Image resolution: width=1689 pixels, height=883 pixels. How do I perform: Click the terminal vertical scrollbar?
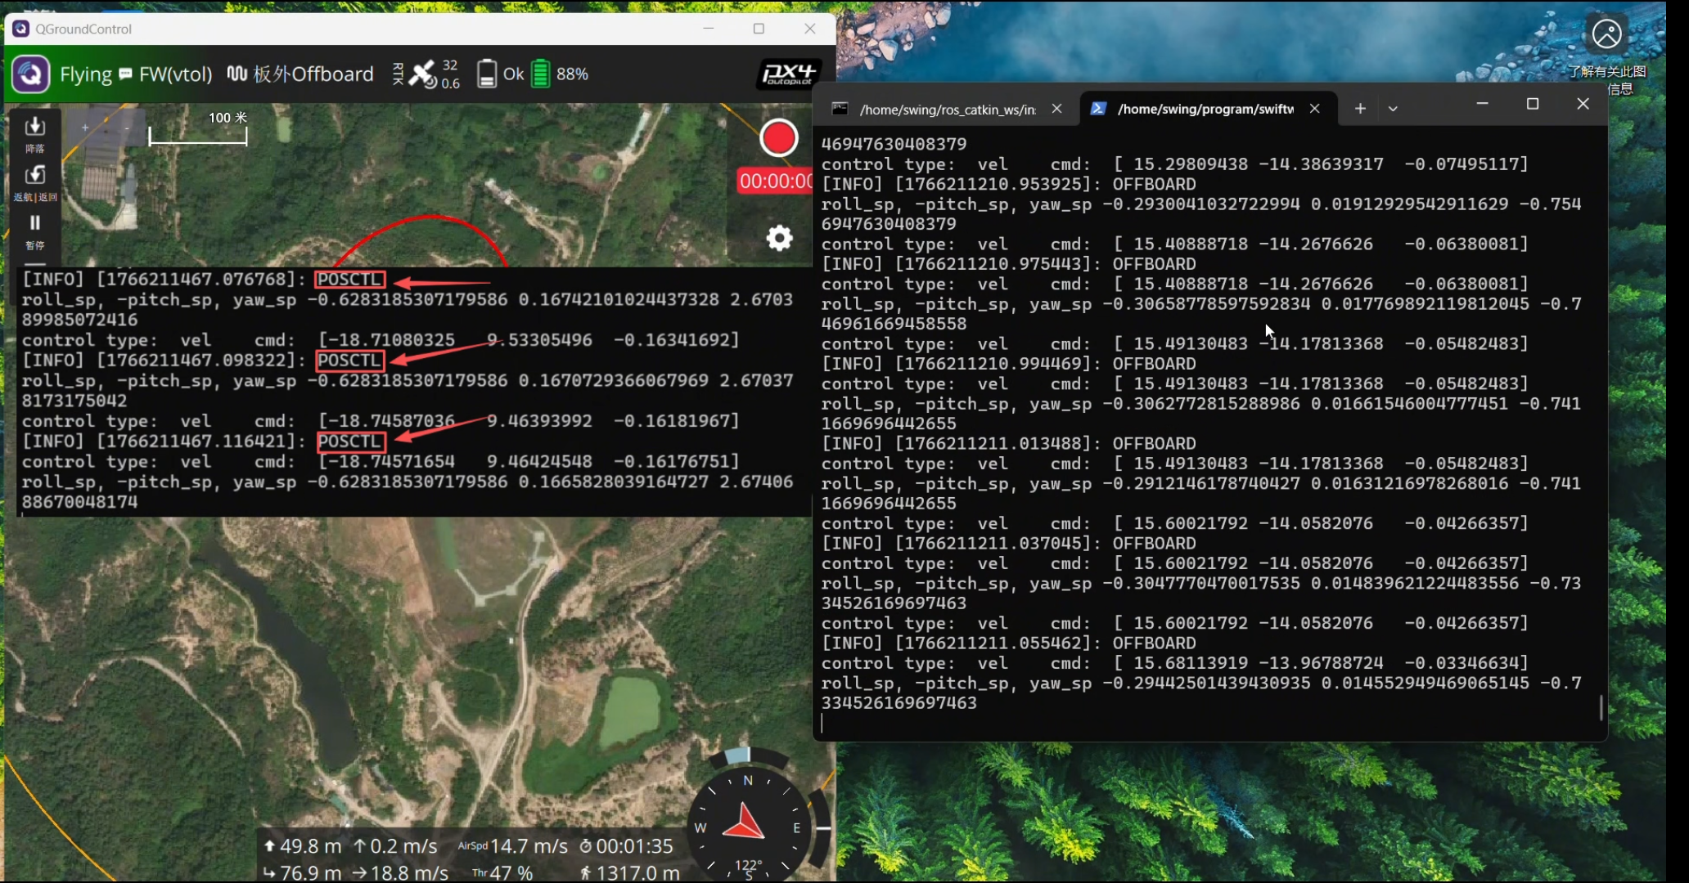pos(1601,708)
